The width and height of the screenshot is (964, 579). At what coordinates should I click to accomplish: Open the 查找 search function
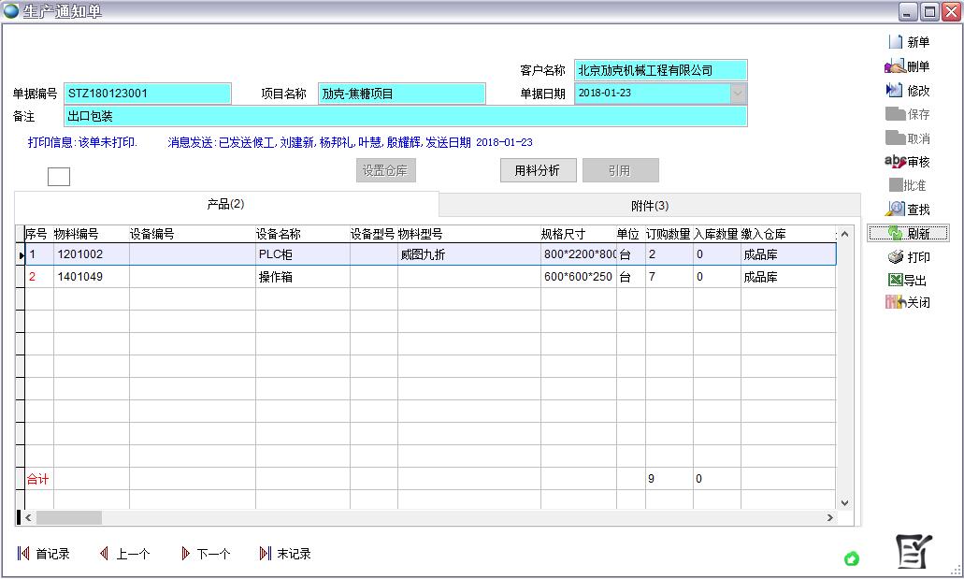pyautogui.click(x=909, y=210)
